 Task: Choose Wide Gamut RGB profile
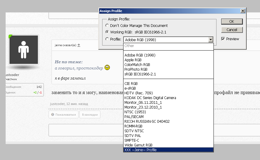tap(168, 145)
